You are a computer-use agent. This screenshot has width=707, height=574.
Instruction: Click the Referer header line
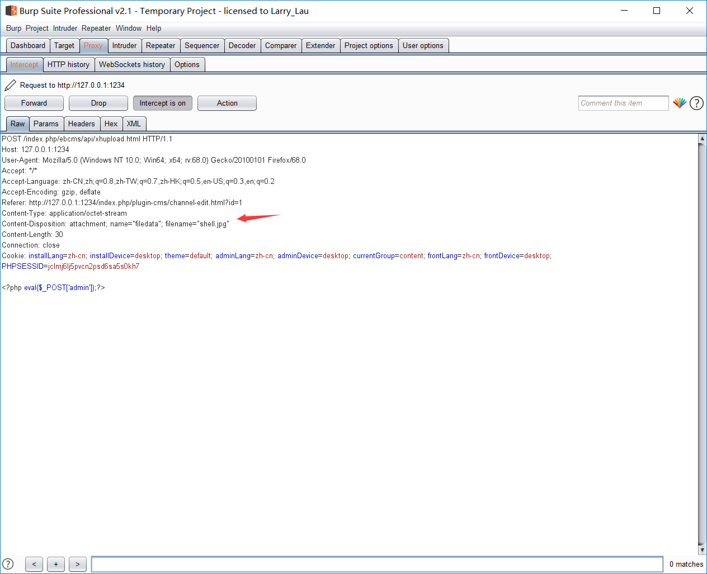pyautogui.click(x=122, y=202)
